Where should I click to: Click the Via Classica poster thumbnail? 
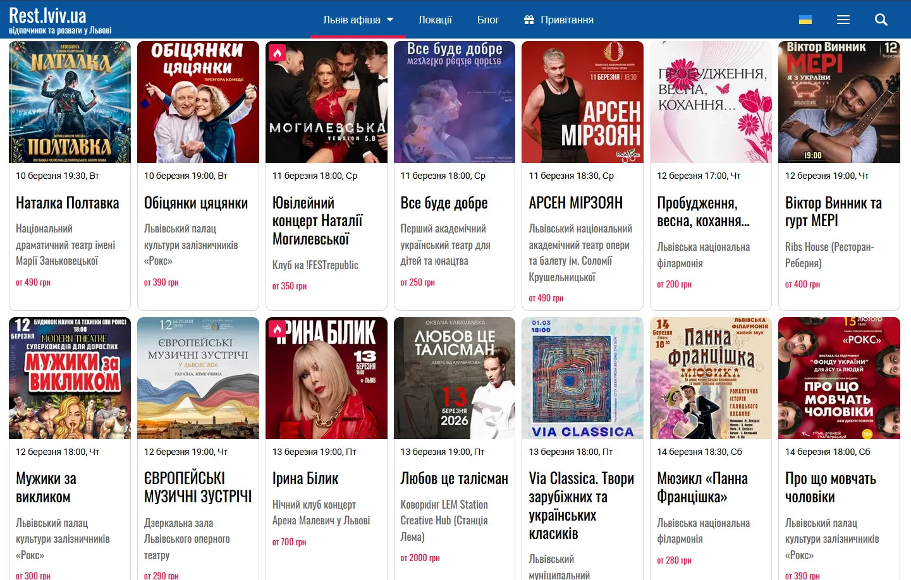pyautogui.click(x=582, y=378)
